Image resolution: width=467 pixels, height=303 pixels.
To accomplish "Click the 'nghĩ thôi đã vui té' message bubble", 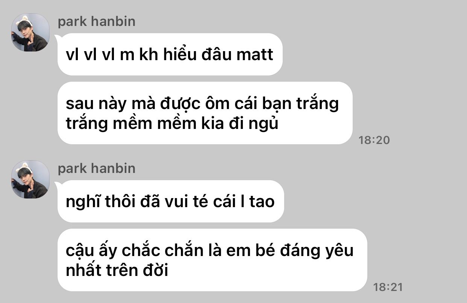I will [x=171, y=201].
